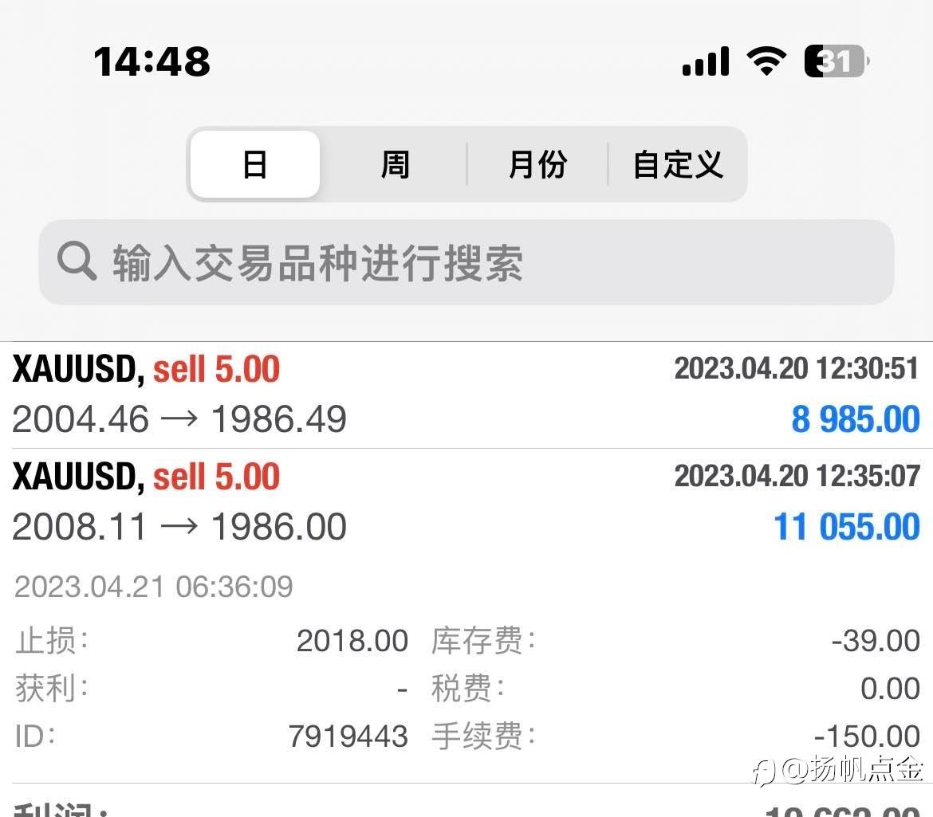Tap the 止损 stop loss value 2018.00
The width and height of the screenshot is (933, 817).
point(352,641)
